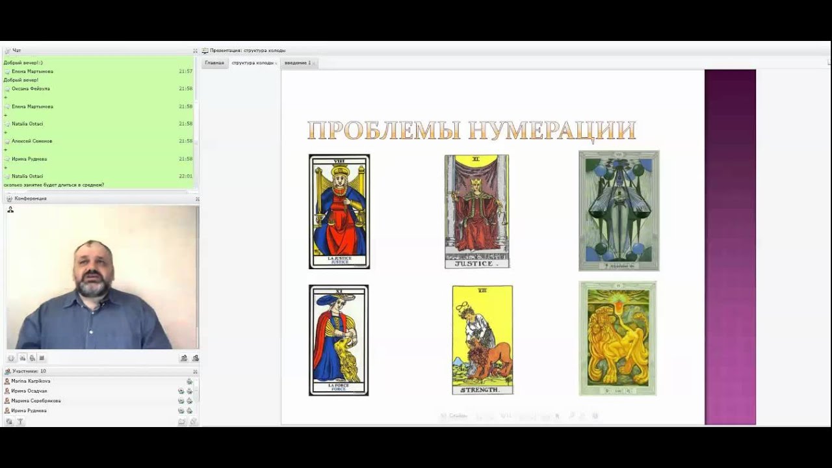Toggle the microphone button under the video

point(32,357)
